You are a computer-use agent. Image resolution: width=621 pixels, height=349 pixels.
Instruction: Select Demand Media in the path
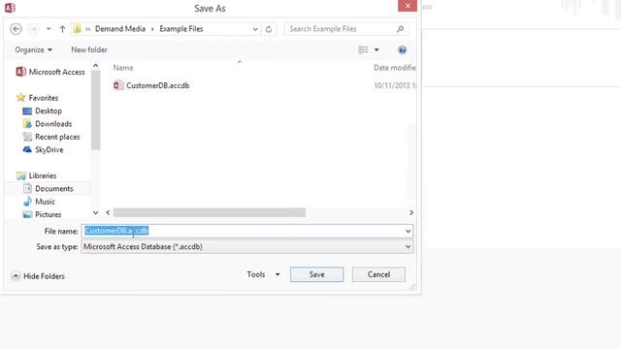[120, 29]
